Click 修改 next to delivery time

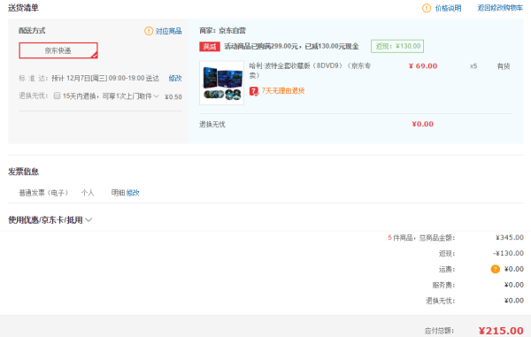pos(175,78)
